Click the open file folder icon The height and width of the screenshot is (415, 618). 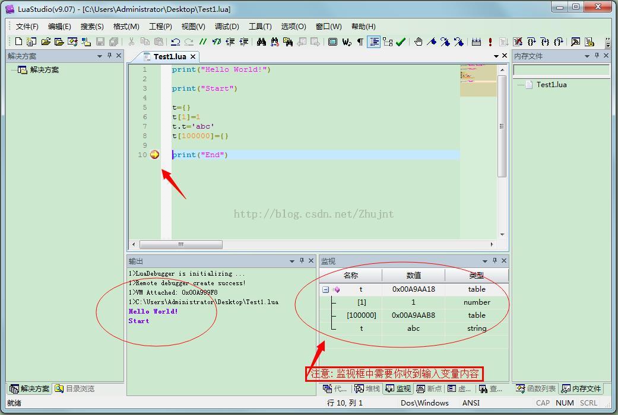(46, 41)
